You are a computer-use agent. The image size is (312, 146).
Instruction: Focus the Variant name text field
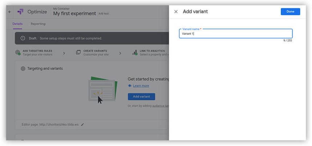[236, 34]
